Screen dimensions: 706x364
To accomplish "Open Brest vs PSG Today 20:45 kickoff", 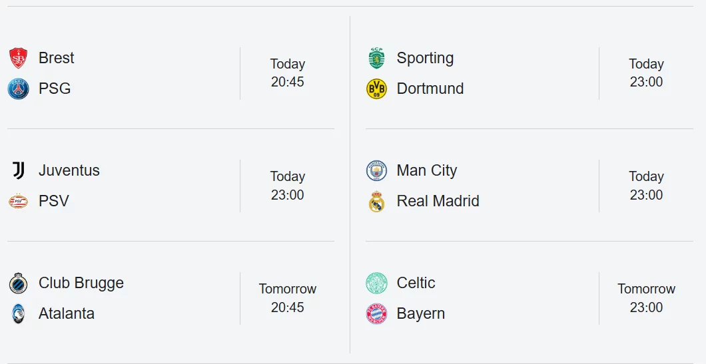I will 288,73.
